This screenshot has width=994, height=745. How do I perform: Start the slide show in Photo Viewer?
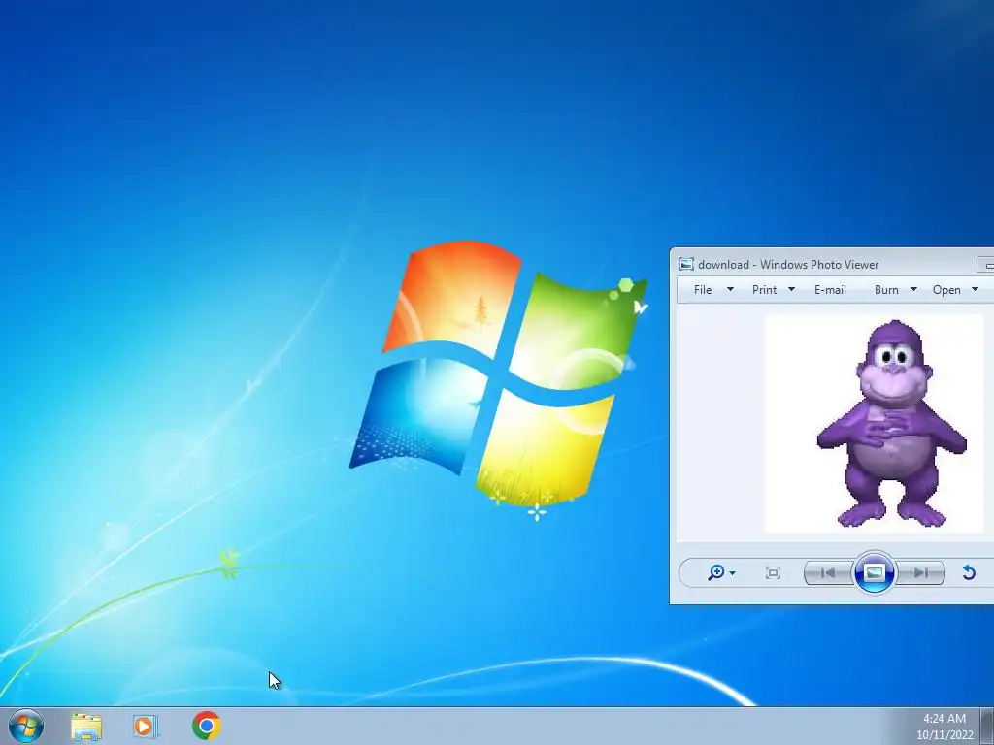pyautogui.click(x=875, y=572)
